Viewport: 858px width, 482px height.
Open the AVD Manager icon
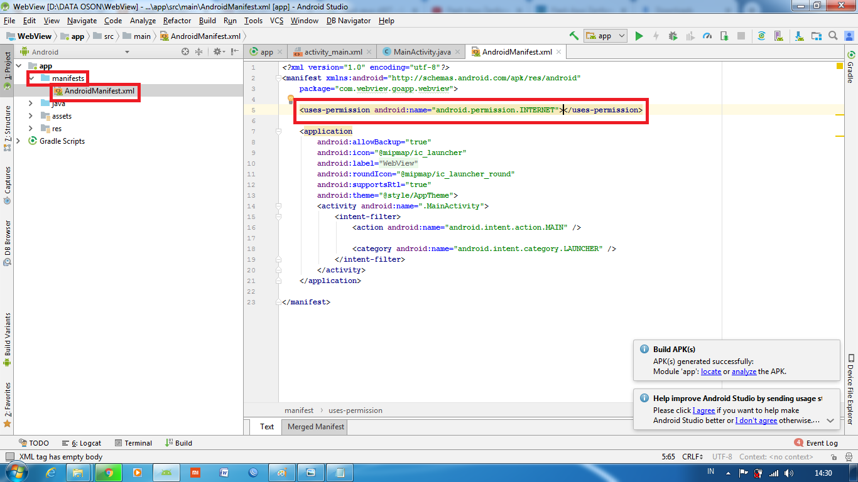pos(779,36)
